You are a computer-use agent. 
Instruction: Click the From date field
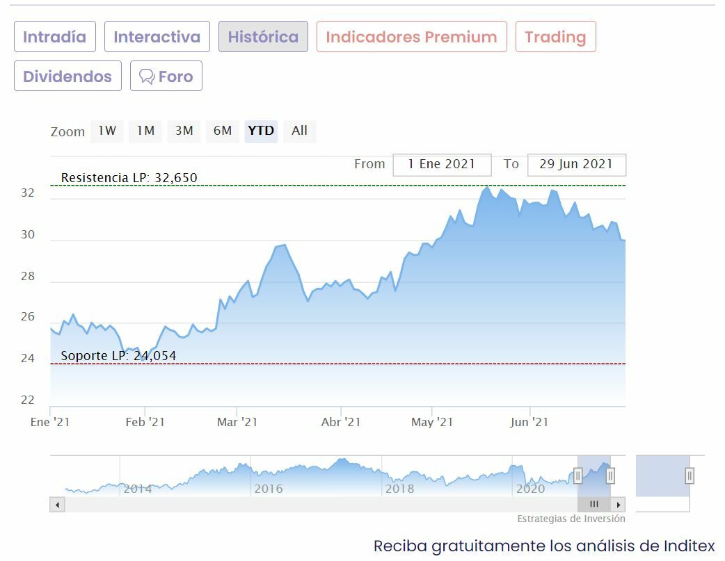[442, 165]
